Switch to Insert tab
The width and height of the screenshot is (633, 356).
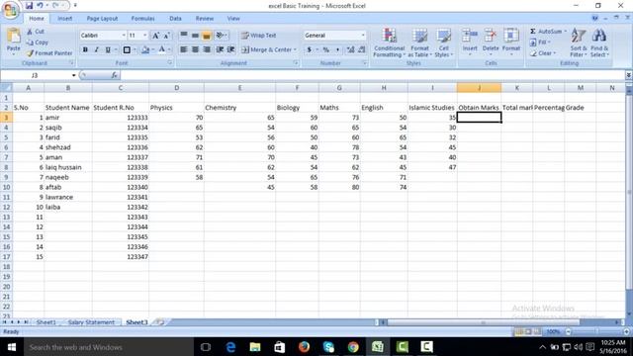64,19
